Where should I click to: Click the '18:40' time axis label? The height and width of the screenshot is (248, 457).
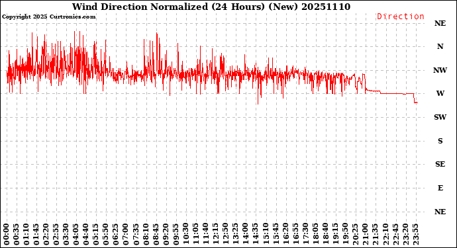pos(325,234)
